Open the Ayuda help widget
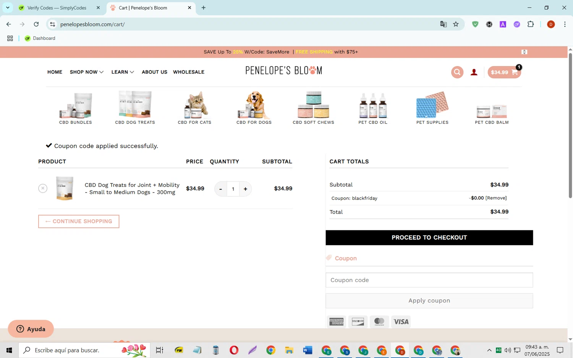The image size is (573, 358). [31, 329]
